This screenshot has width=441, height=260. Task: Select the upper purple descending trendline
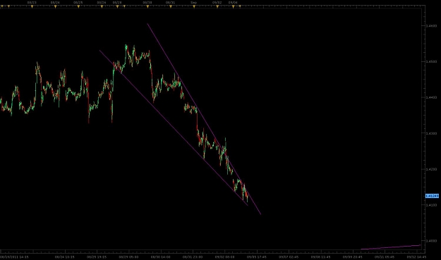pos(204,119)
